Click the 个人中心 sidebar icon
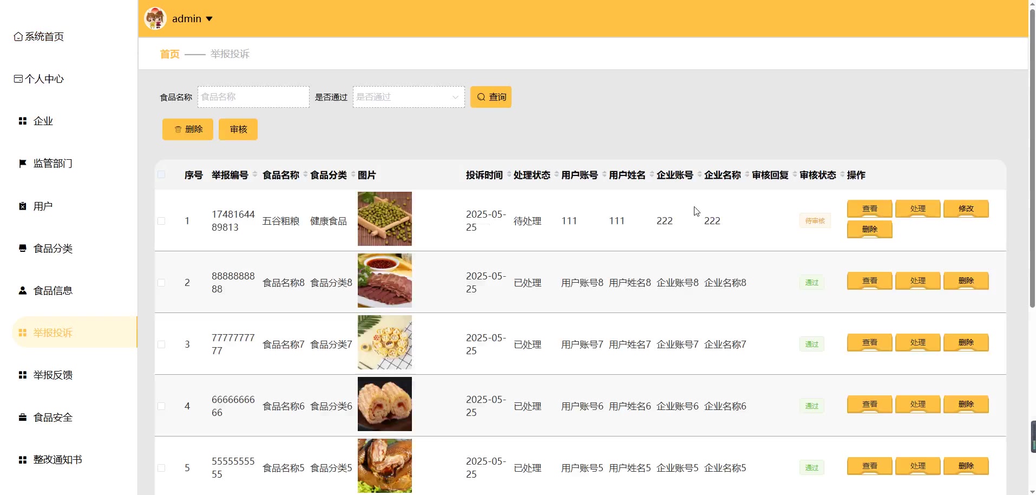The width and height of the screenshot is (1036, 495). point(18,79)
